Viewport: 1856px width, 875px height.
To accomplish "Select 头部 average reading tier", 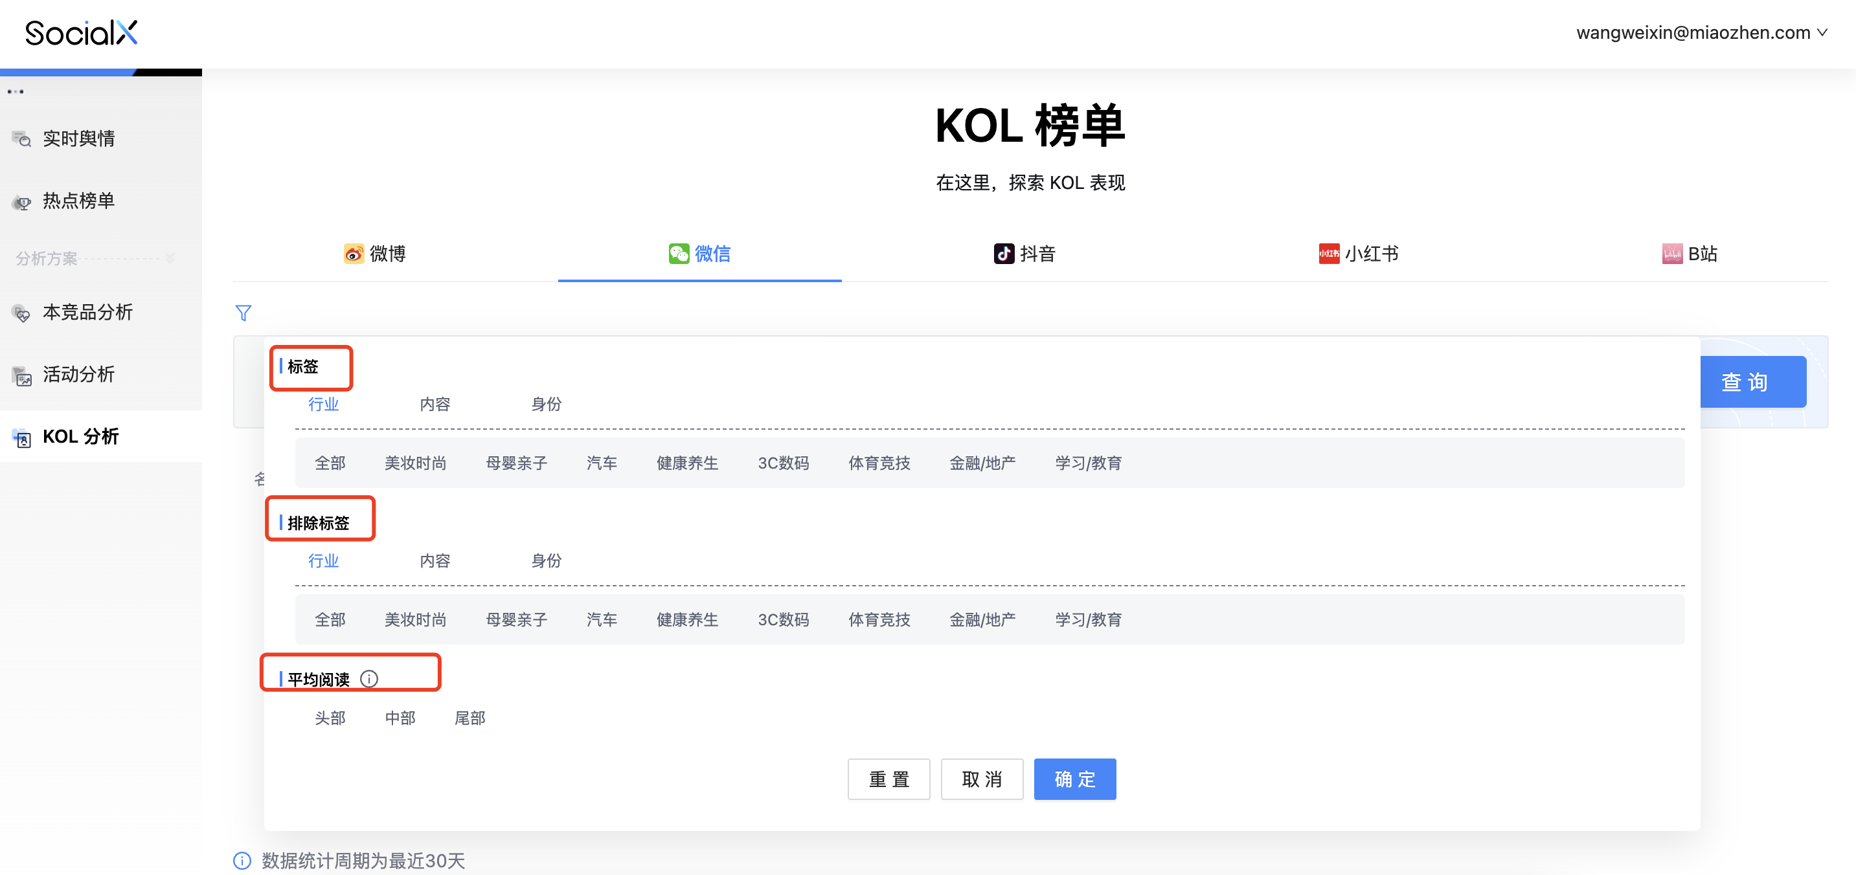I will tap(330, 718).
